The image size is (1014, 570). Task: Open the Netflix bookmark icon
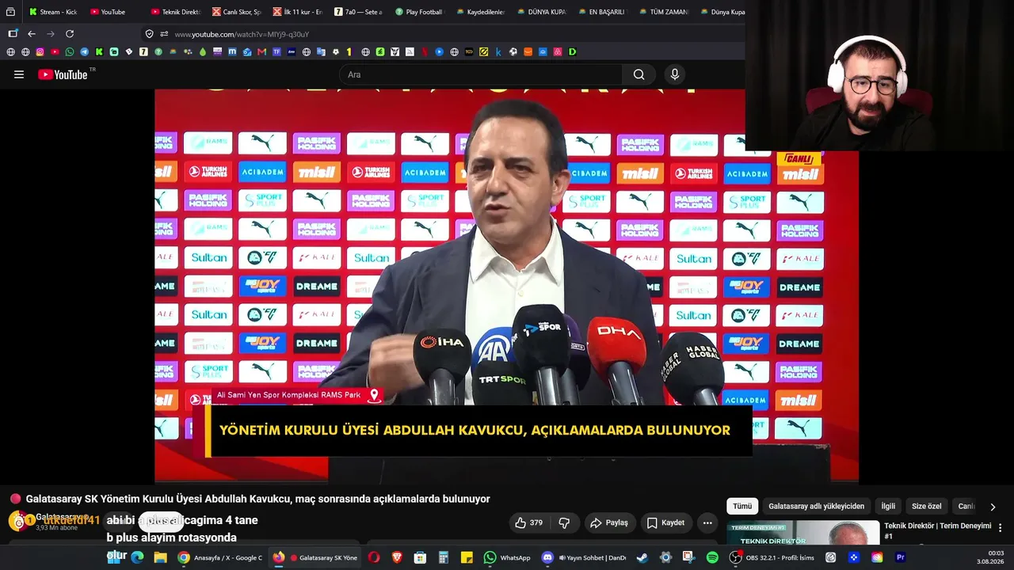point(425,52)
